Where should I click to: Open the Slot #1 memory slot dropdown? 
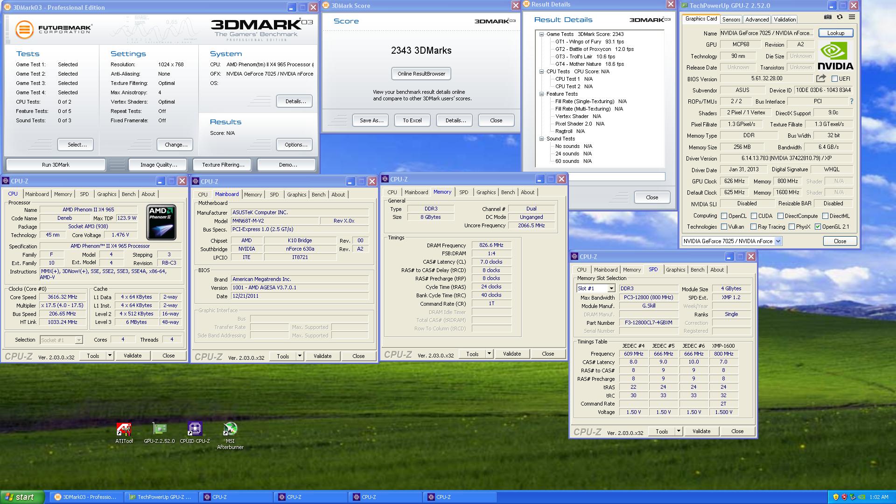click(x=611, y=288)
